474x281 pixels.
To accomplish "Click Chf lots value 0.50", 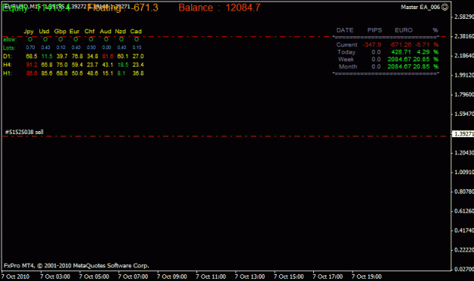I will (91, 48).
